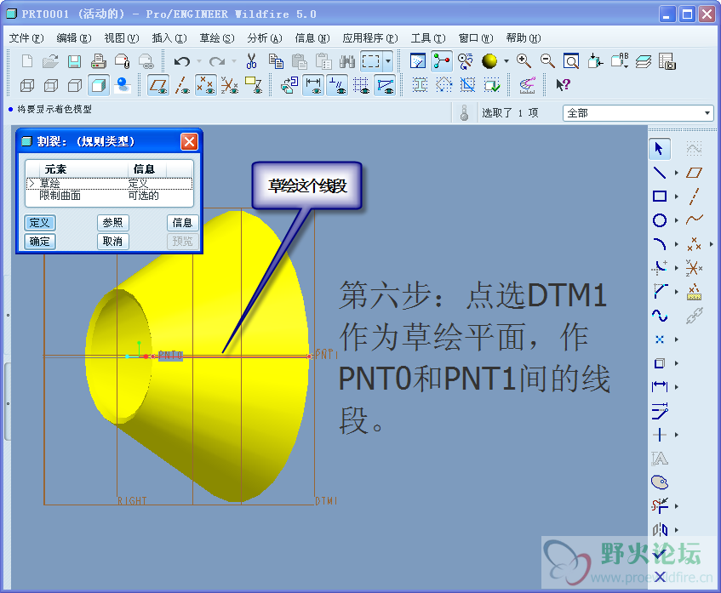The height and width of the screenshot is (593, 721).
Task: Expand the Circle tool flyout arrow
Action: pos(677,220)
